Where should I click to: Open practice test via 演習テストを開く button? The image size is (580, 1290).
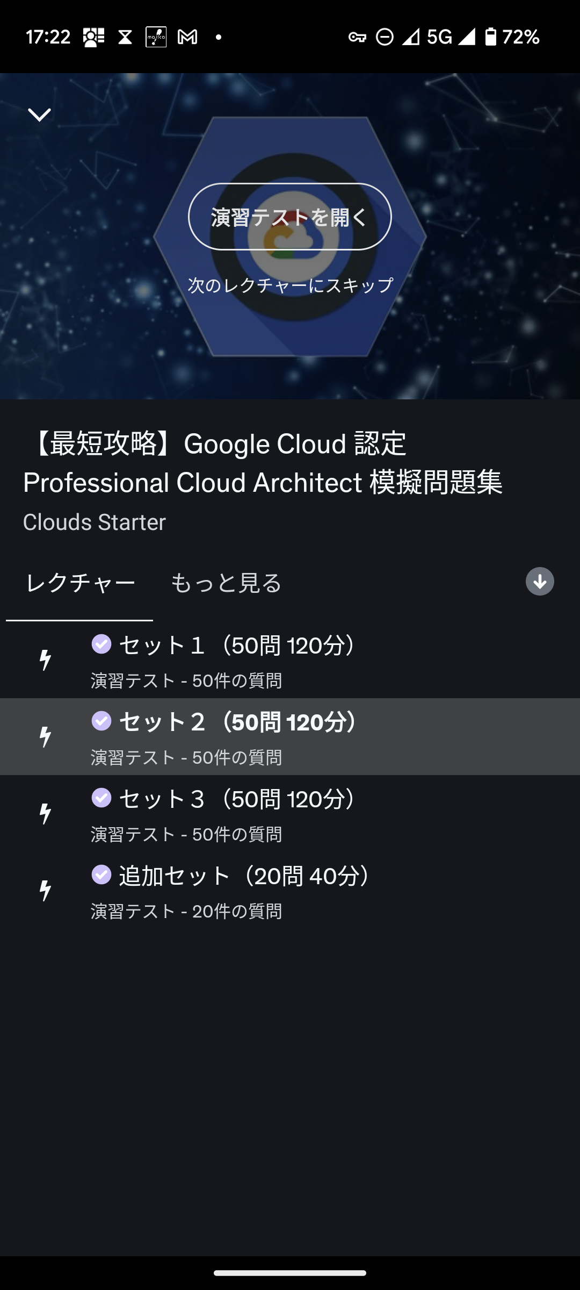290,217
